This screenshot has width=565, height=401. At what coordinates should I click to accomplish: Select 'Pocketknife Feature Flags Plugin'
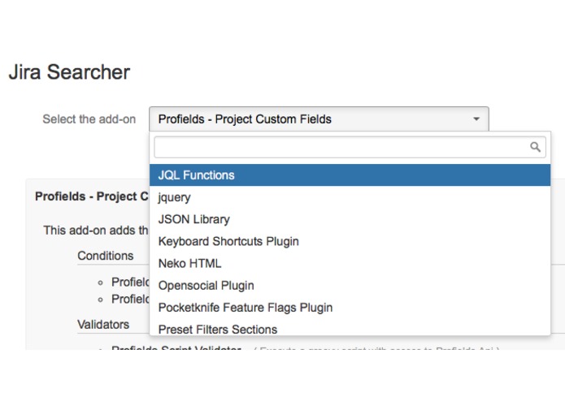tap(350, 308)
